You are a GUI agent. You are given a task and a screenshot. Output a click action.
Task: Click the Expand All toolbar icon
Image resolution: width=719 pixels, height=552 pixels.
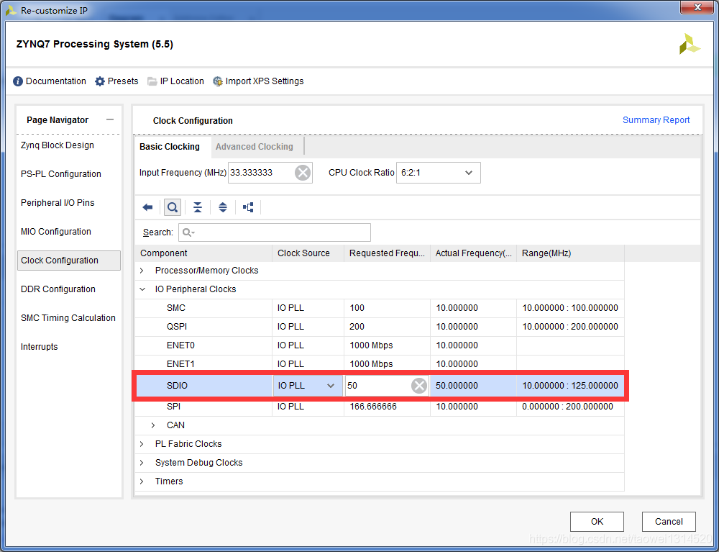(223, 207)
